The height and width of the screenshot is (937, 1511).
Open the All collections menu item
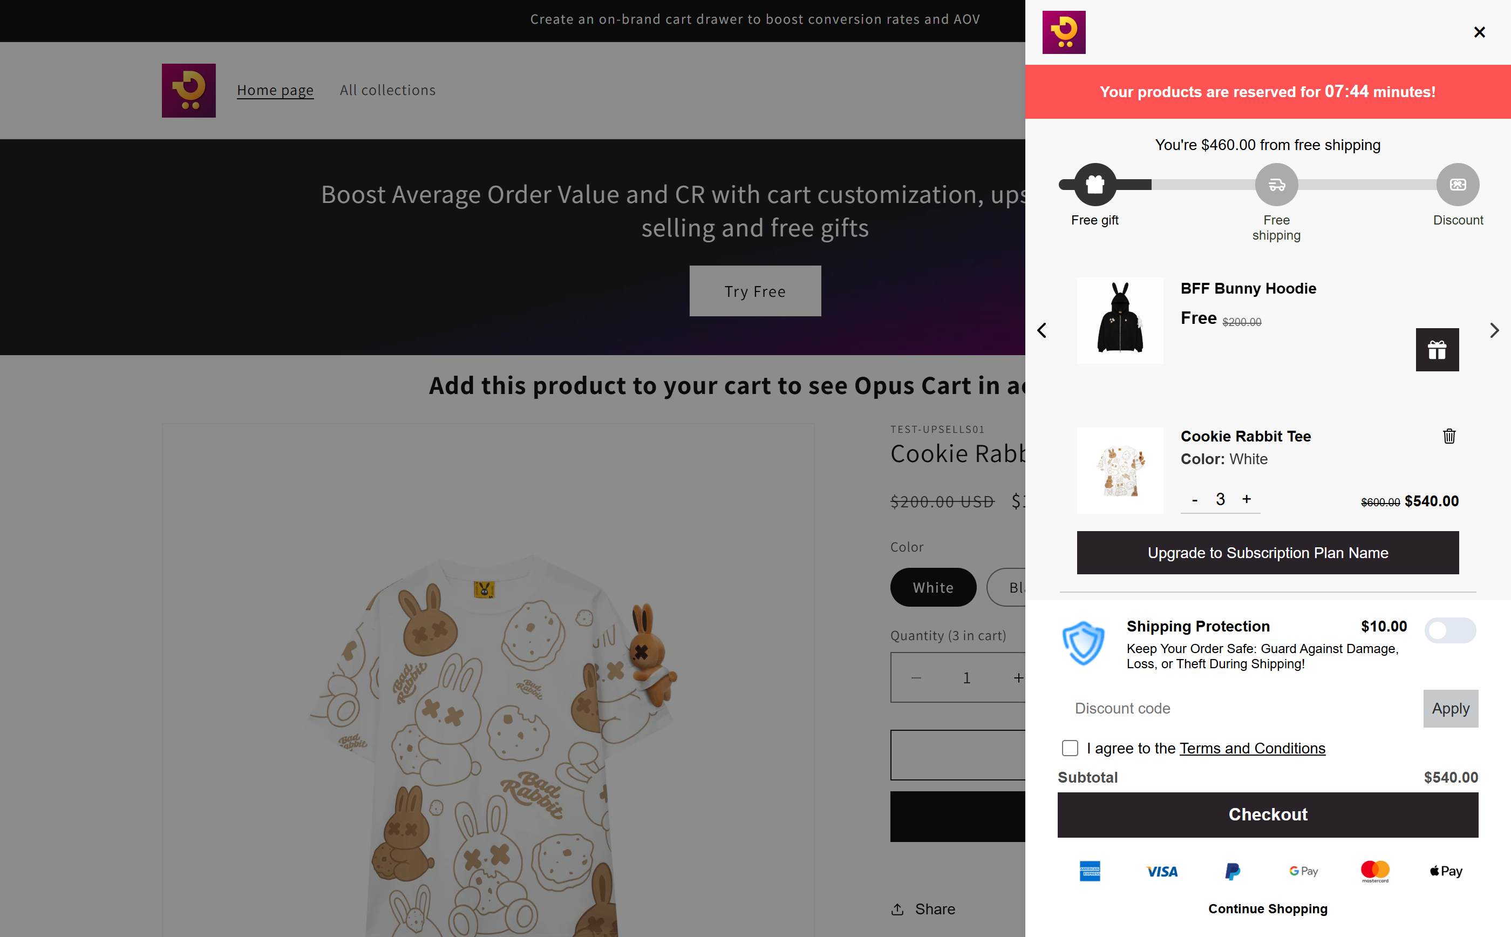pos(387,91)
